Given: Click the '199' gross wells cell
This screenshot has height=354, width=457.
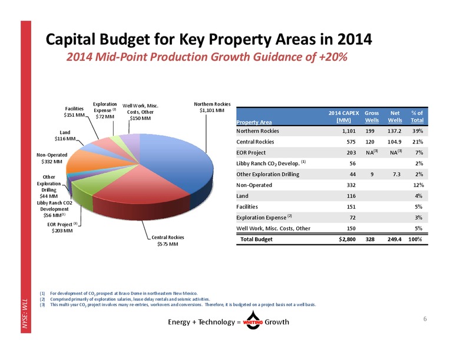Looking at the screenshot, I should pos(370,131).
